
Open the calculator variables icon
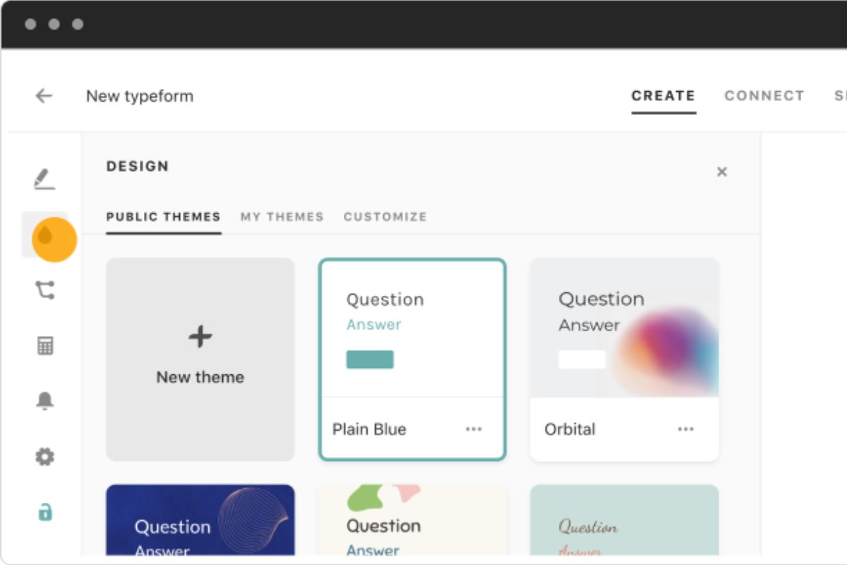click(44, 345)
